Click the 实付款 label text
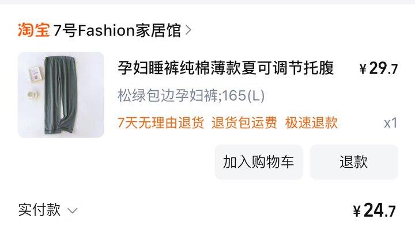This screenshot has height=234, width=415. (39, 210)
